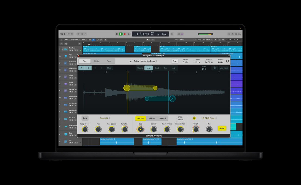Click the tuner icon beside the key signature display

[182, 34]
